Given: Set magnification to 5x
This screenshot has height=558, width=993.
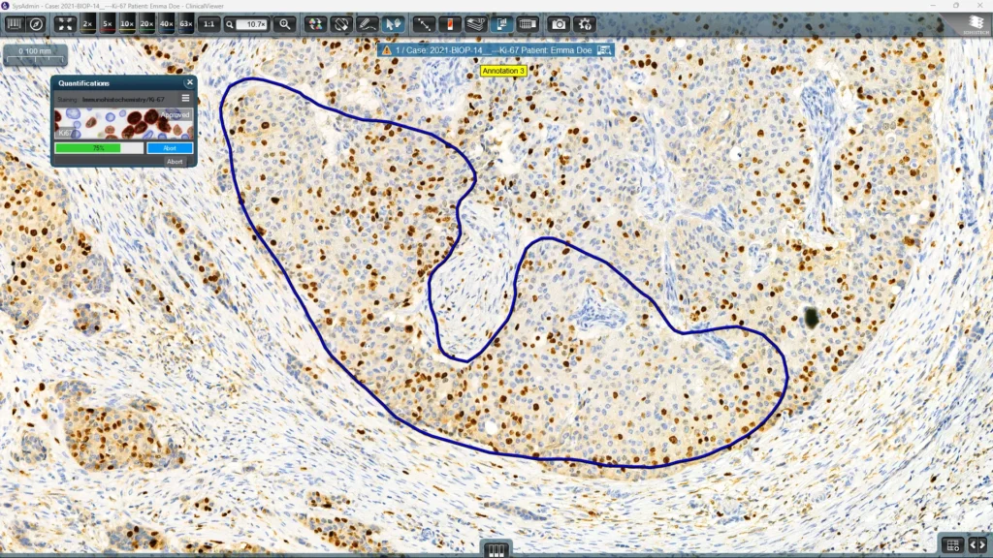Looking at the screenshot, I should pos(107,24).
